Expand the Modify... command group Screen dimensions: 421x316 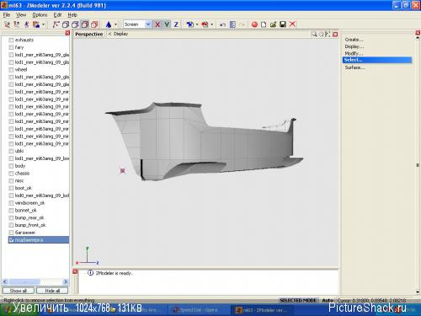(354, 53)
